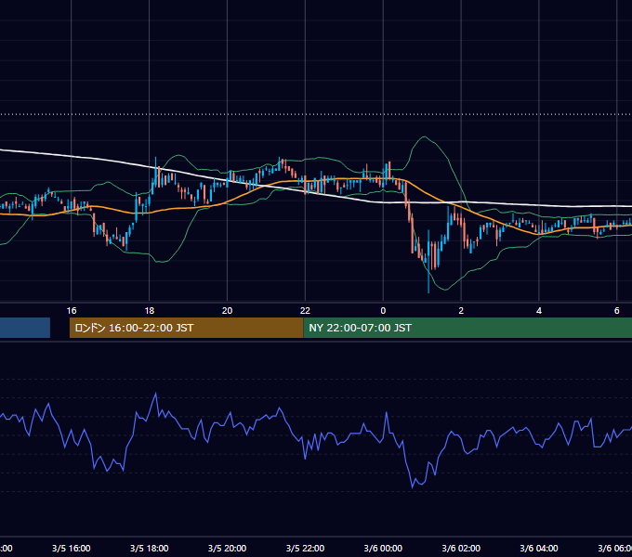Image resolution: width=632 pixels, height=557 pixels.
Task: Click the 3/6 02:00 time label
Action: [461, 549]
